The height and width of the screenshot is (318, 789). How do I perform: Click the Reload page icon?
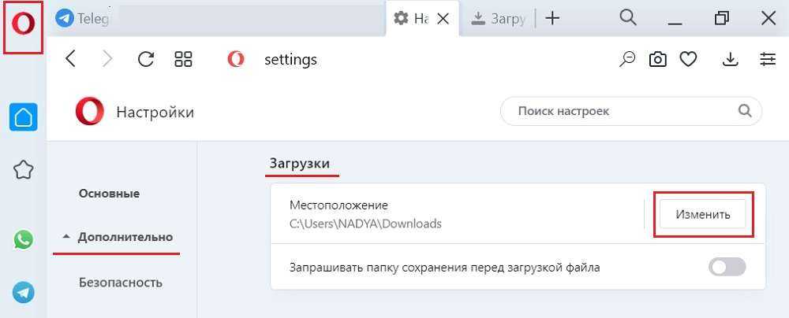[146, 59]
